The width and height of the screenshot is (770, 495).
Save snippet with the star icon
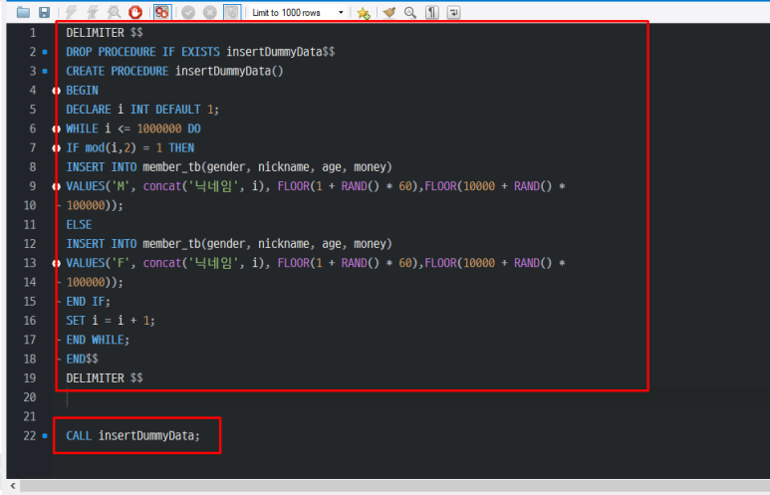point(364,13)
